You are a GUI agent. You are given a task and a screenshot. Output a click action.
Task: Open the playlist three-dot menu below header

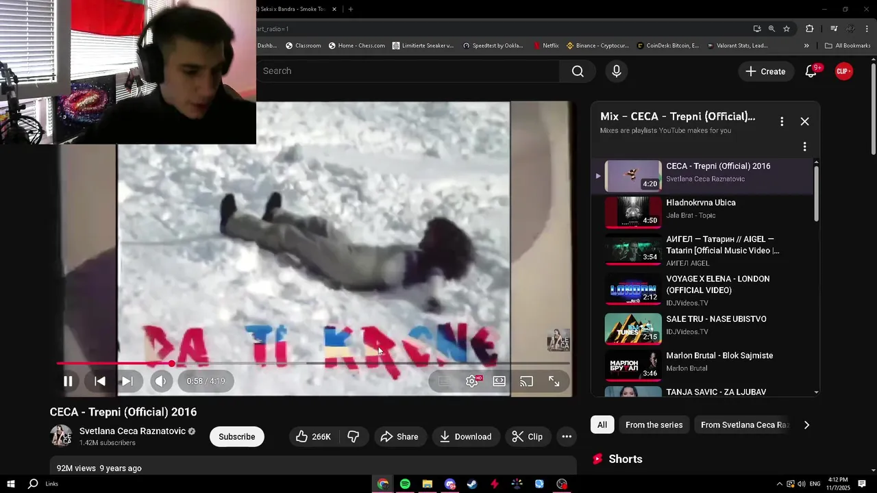(x=804, y=147)
